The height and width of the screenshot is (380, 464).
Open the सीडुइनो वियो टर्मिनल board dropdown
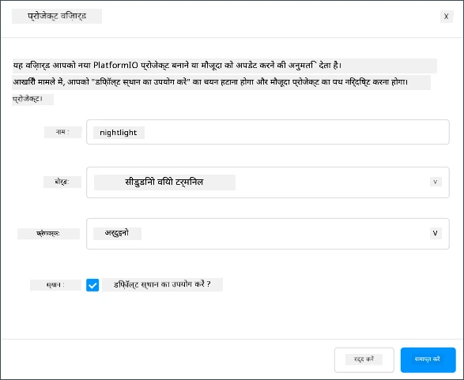[x=268, y=182]
